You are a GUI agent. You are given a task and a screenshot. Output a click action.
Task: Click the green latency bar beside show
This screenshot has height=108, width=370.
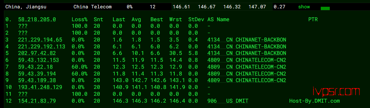pyautogui.click(x=325, y=8)
